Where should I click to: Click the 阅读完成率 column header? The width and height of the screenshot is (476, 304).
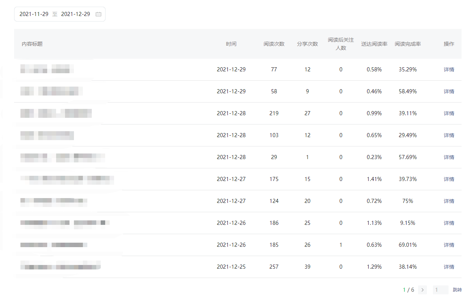click(x=408, y=44)
